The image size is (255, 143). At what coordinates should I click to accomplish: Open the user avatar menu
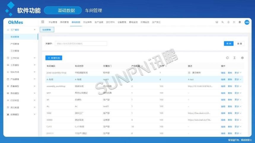pyautogui.click(x=247, y=22)
